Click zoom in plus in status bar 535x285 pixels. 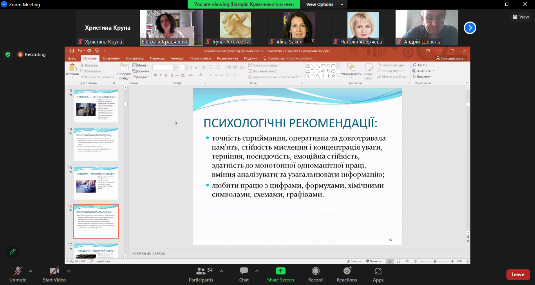coord(453,261)
